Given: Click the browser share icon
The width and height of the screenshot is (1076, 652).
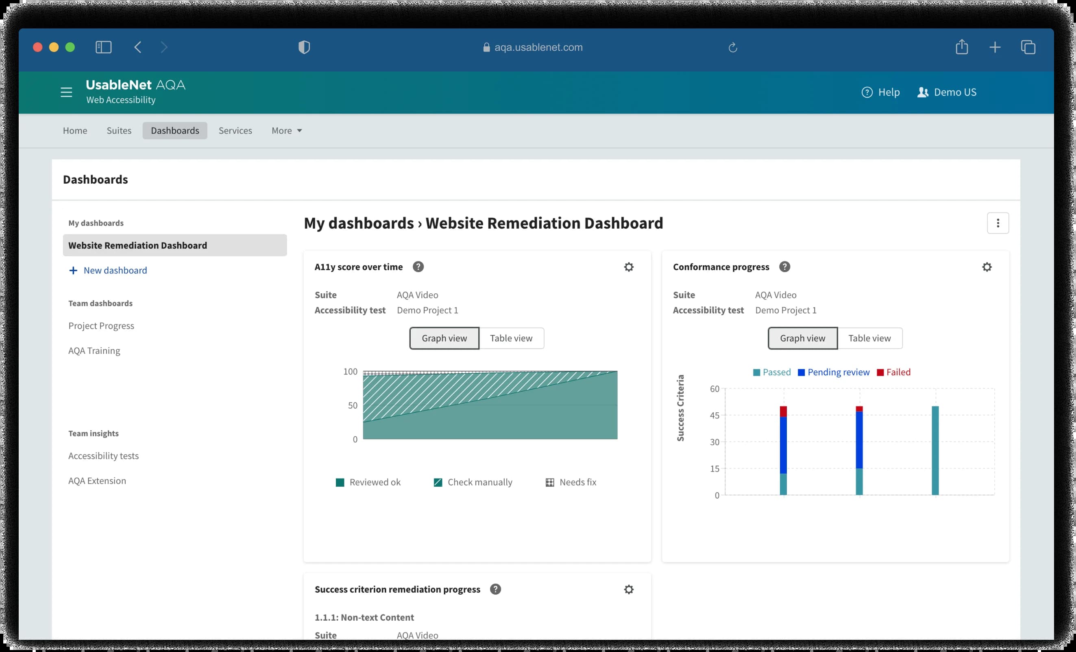Looking at the screenshot, I should 962,47.
